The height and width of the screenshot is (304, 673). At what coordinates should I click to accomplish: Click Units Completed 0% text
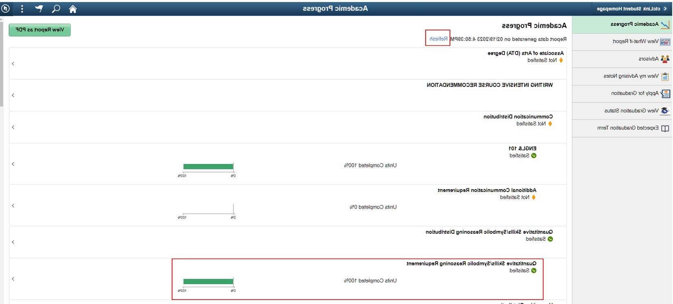373,207
